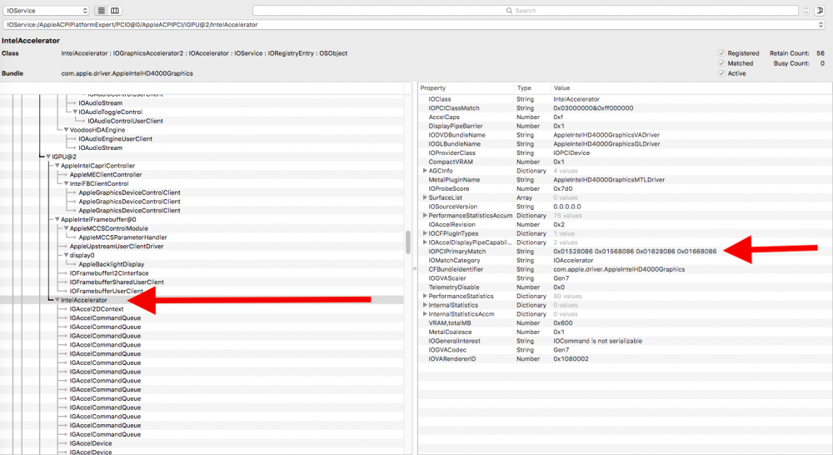Screen dimensions: 833x455
Task: Select the TelemetryDisable property row
Action: pos(625,287)
